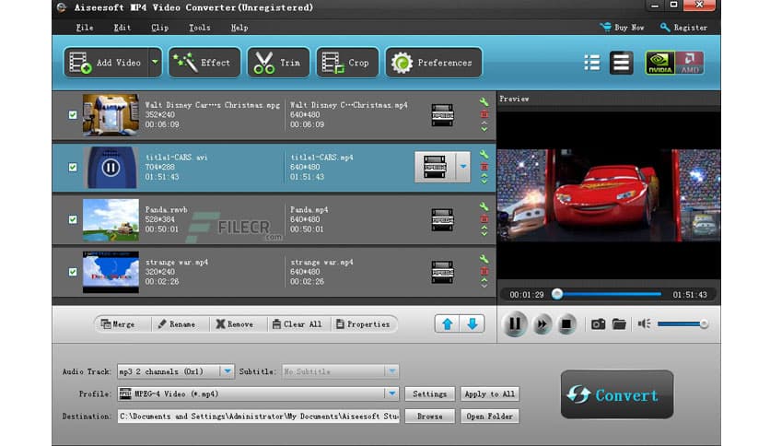Start conversion with the Convert button

617,394
